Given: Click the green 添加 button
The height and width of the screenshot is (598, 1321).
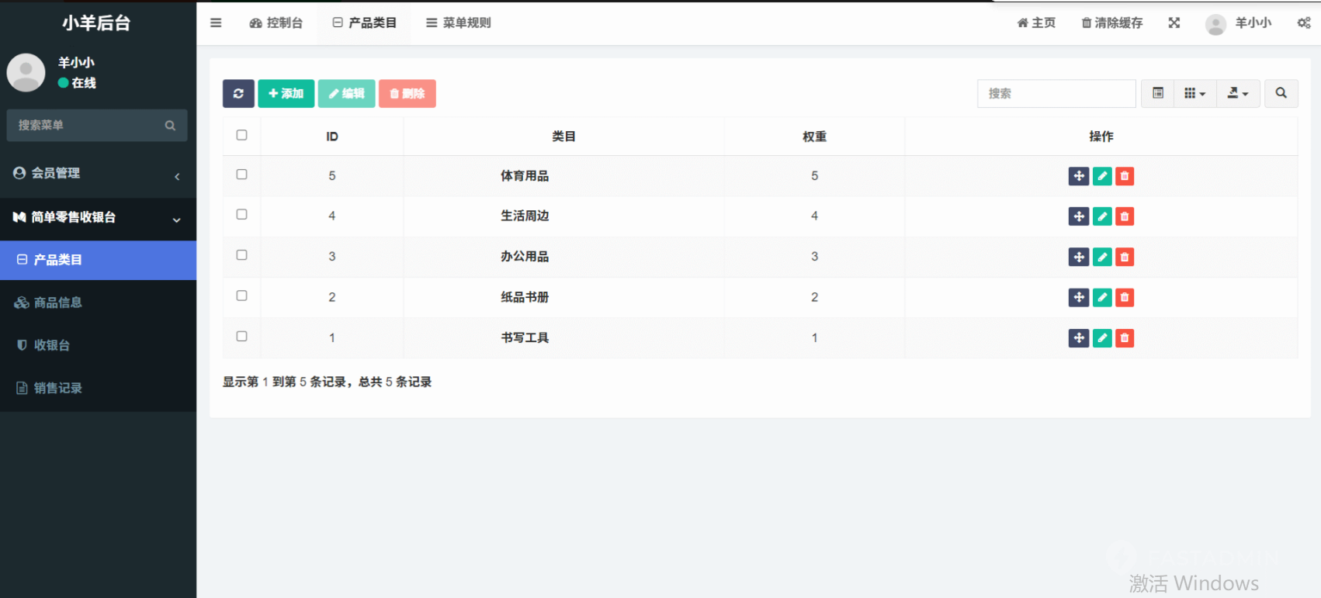Looking at the screenshot, I should pos(286,94).
